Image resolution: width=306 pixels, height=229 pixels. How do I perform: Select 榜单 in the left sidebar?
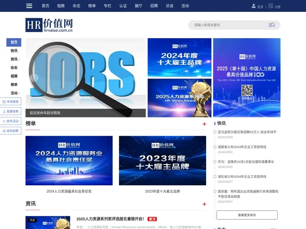point(14,84)
